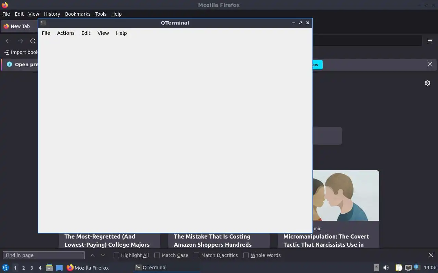Open Firefox's Tools menu
Viewport: 438px width, 273px height.
(101, 14)
